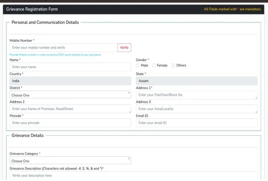This screenshot has height=181, width=268.
Task: Select the Male gender radio button
Action: pyautogui.click(x=138, y=65)
